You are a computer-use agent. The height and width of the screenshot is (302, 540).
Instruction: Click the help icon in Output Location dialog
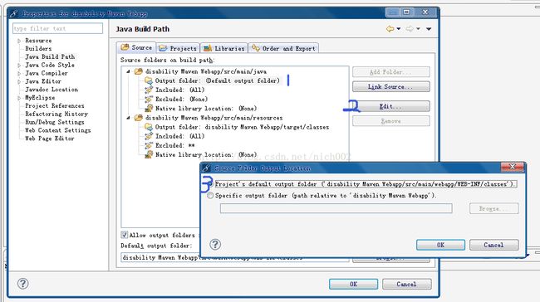click(215, 245)
